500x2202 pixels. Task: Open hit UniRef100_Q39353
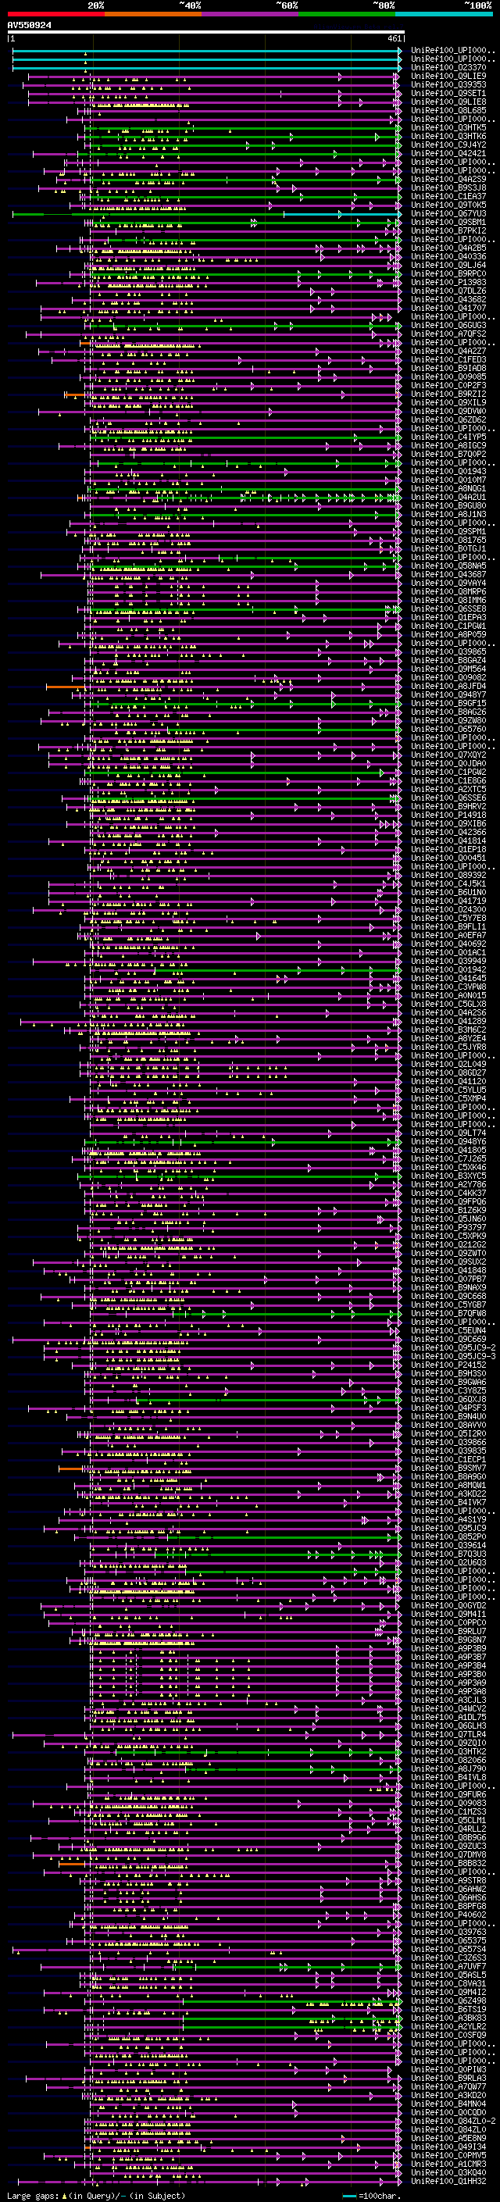click(x=448, y=84)
